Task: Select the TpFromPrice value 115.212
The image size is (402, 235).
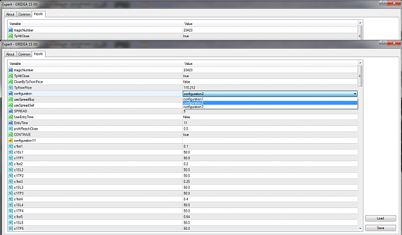Action: (190, 88)
